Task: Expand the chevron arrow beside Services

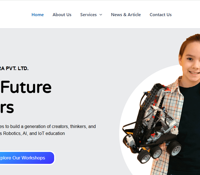Action: [x=101, y=15]
